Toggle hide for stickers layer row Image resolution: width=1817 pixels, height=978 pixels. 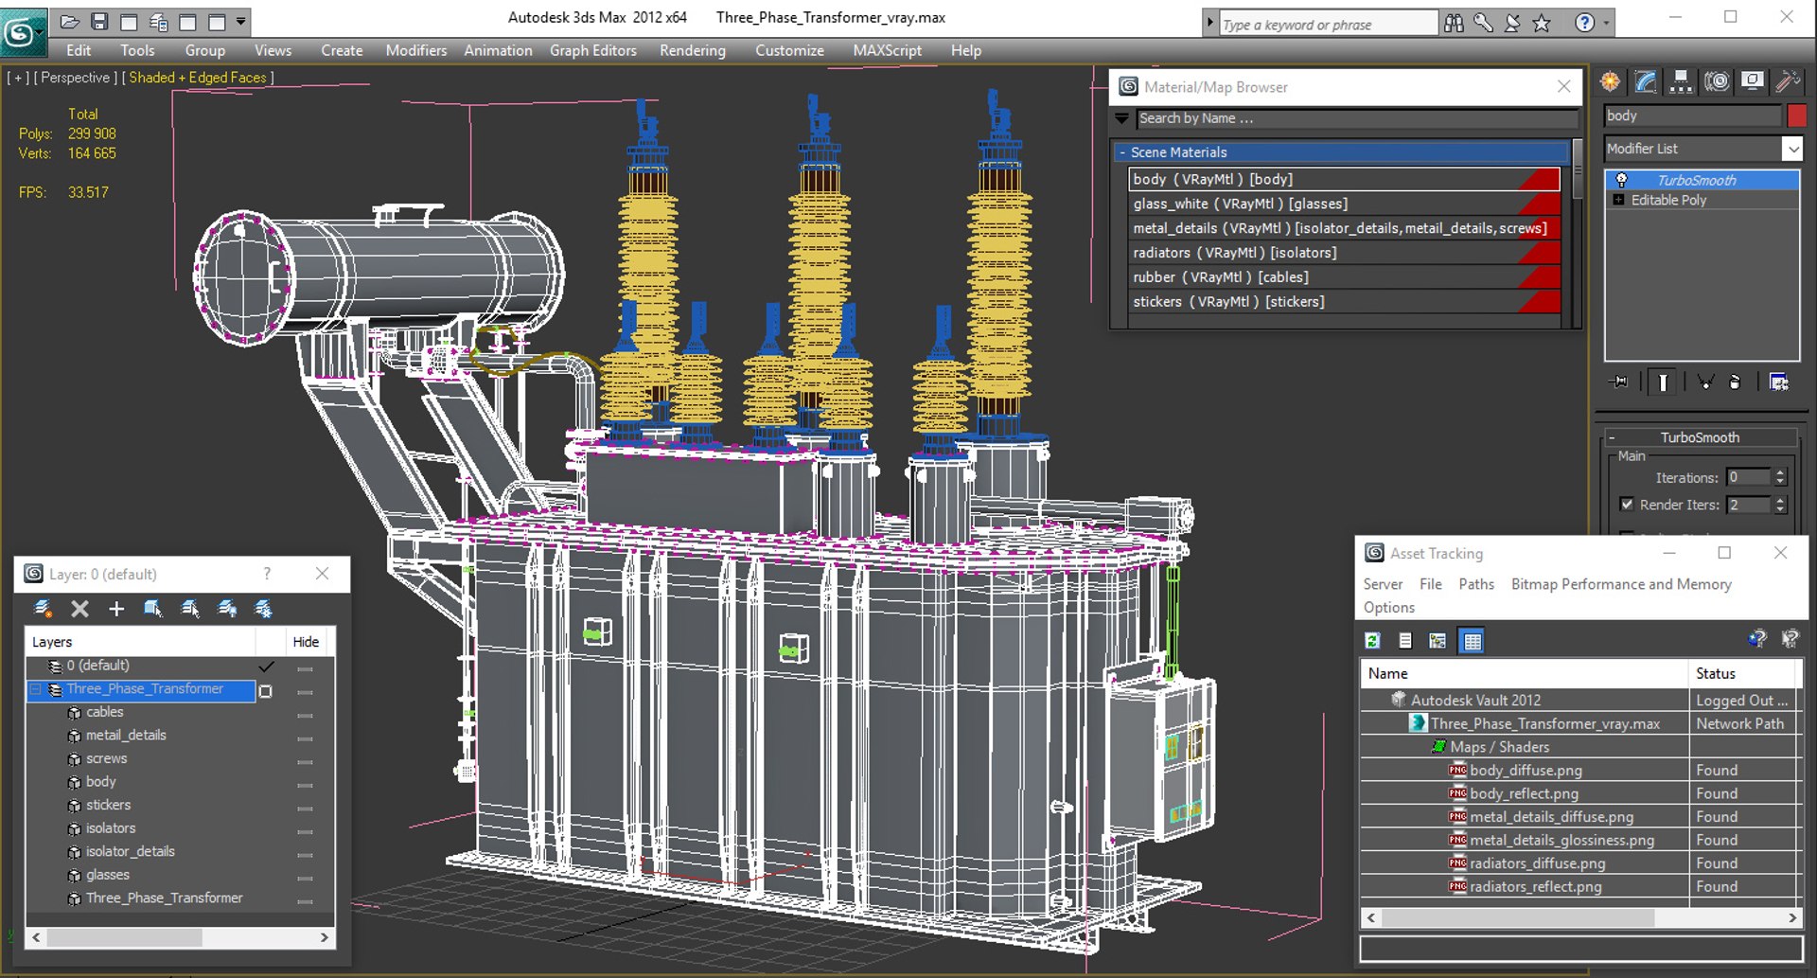tap(305, 809)
